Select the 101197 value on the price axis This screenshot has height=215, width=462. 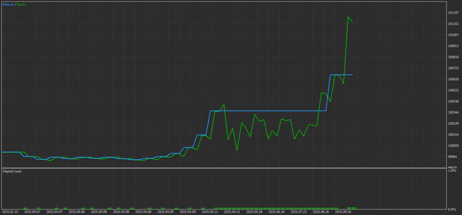coord(453,13)
